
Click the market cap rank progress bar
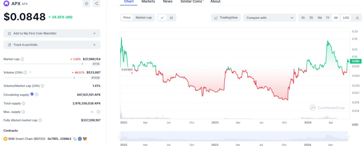pyautogui.click(x=46, y=64)
